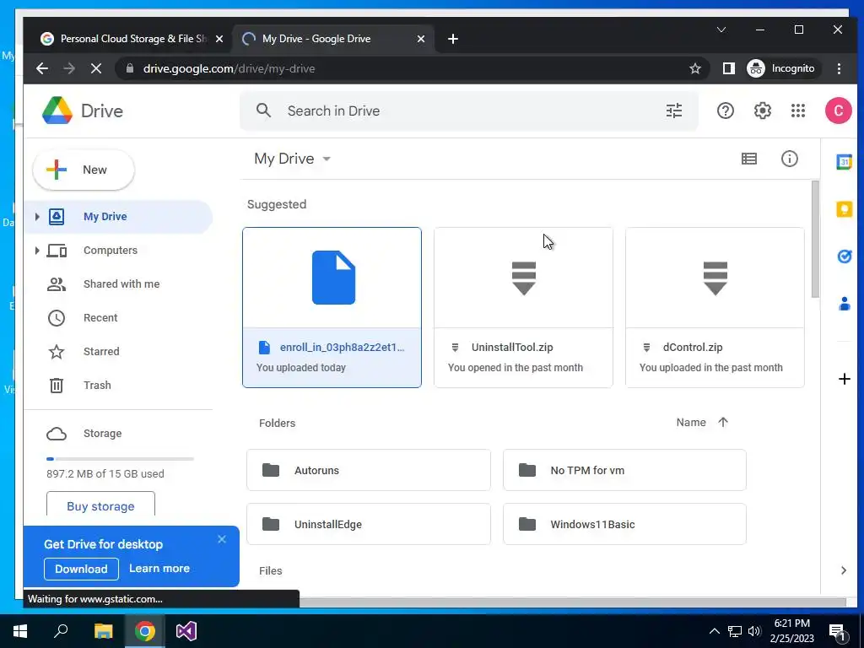Dismiss Get Drive for desktop banner
Viewport: 864px width, 648px height.
tap(222, 539)
